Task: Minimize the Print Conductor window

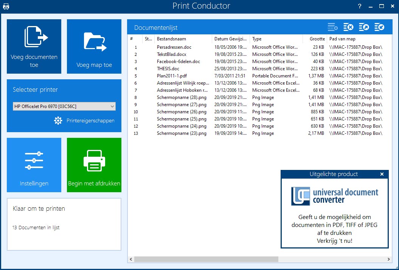Action: [x=371, y=6]
